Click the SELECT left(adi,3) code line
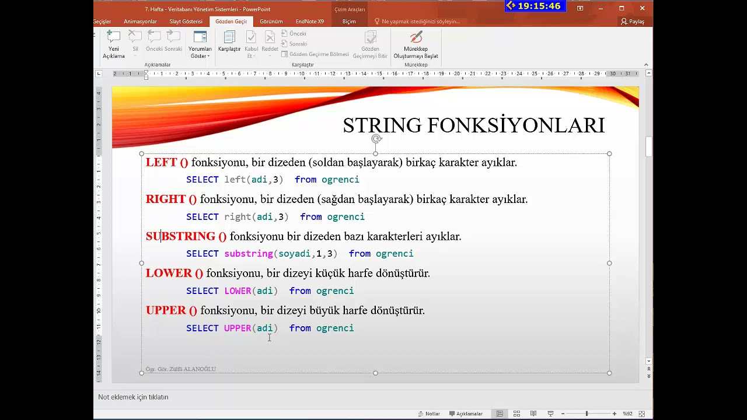Image resolution: width=747 pixels, height=420 pixels. (273, 180)
